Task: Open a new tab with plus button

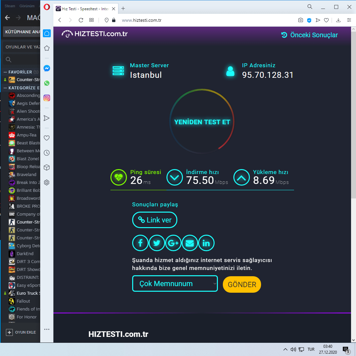Action: click(x=123, y=9)
